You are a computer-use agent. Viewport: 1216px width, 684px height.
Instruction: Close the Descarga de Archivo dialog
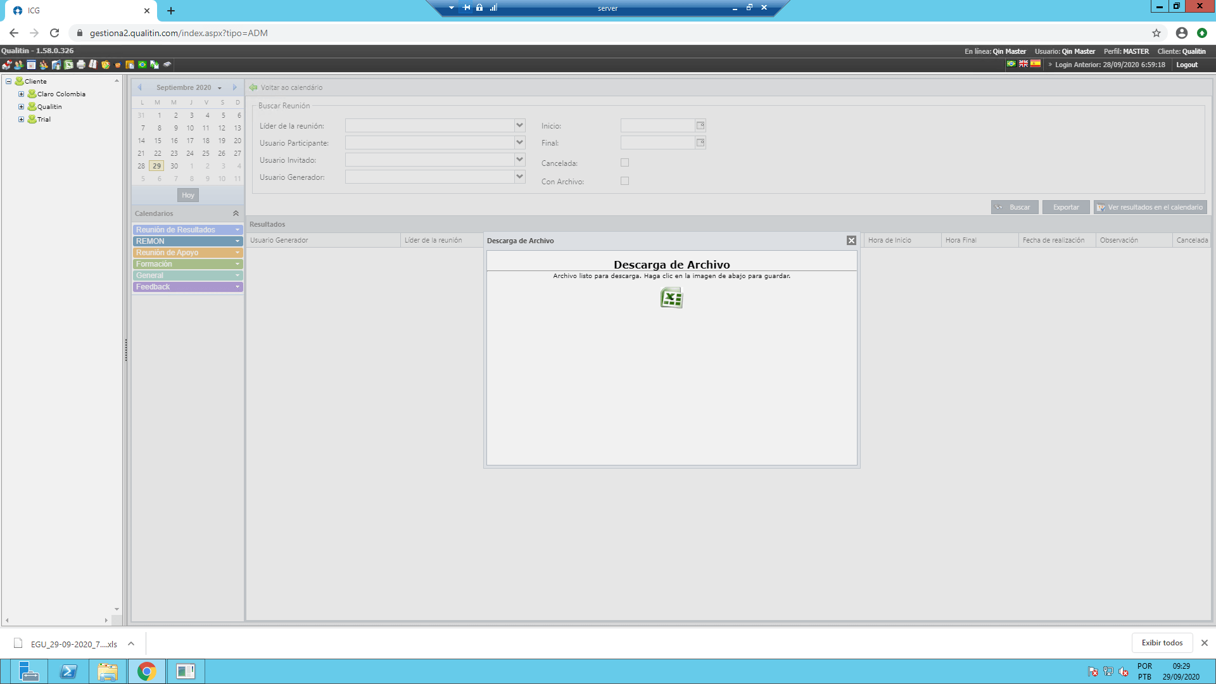coord(851,241)
